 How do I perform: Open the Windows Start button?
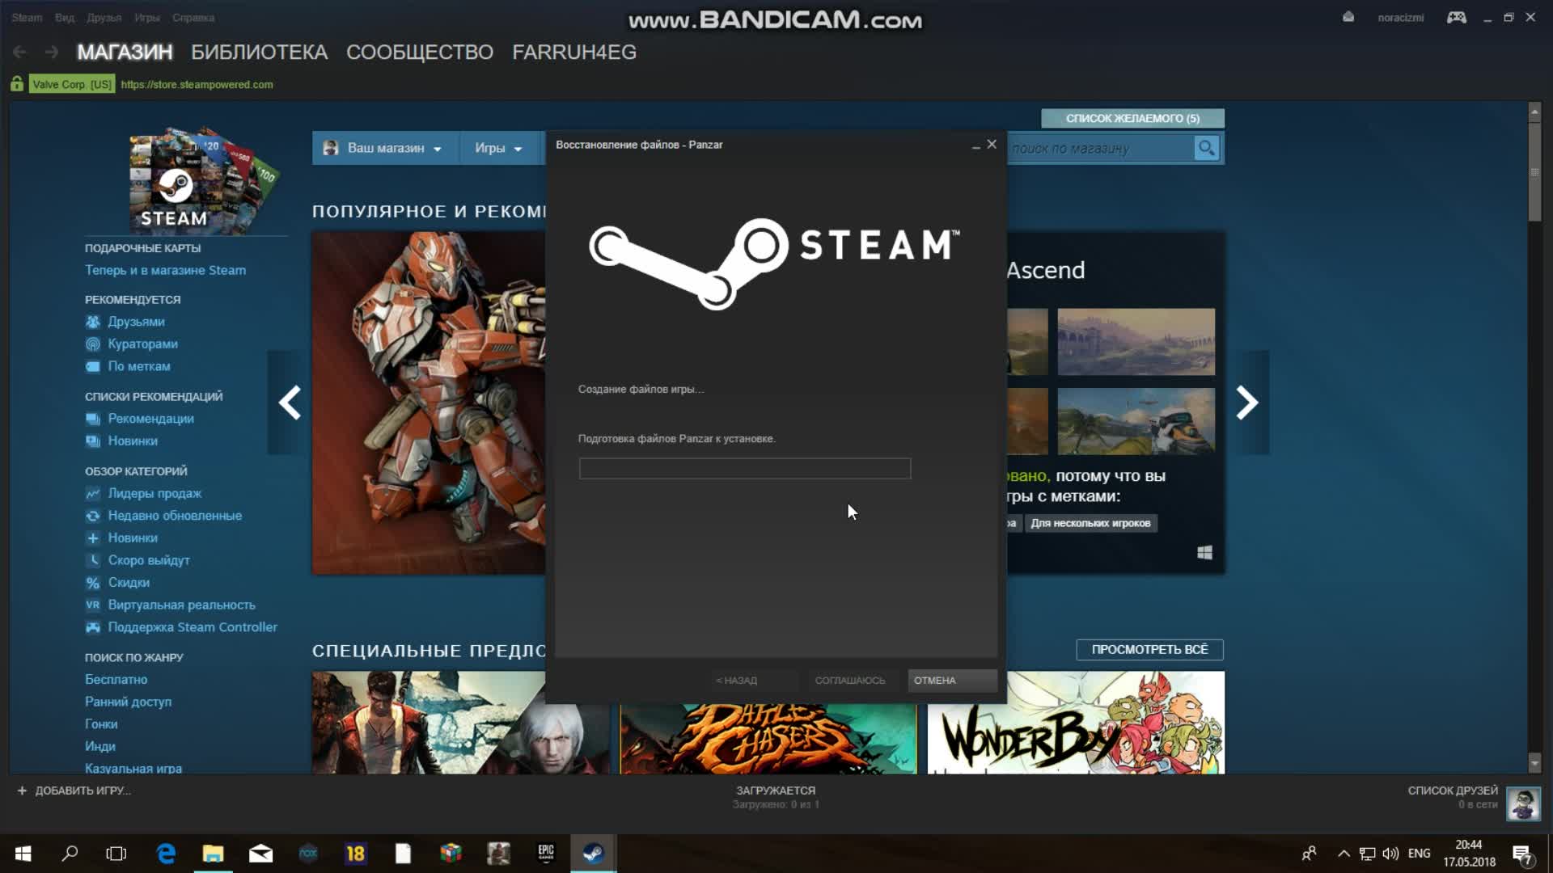[x=23, y=854]
